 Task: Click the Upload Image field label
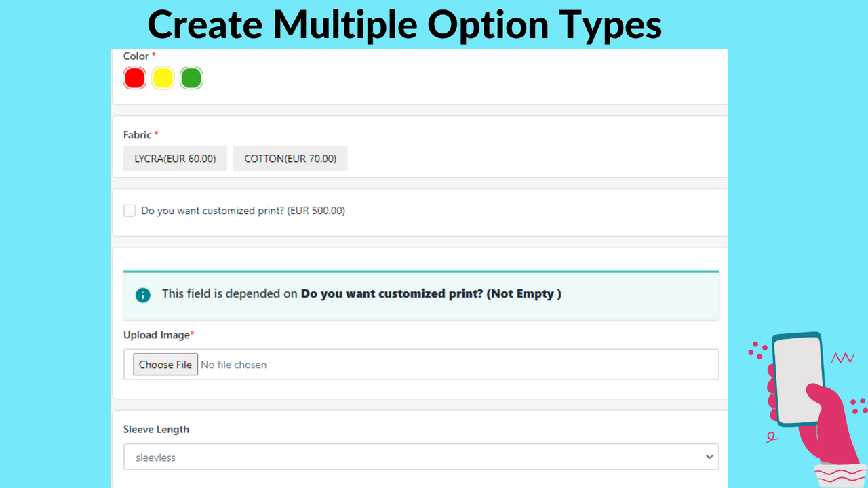pos(158,335)
